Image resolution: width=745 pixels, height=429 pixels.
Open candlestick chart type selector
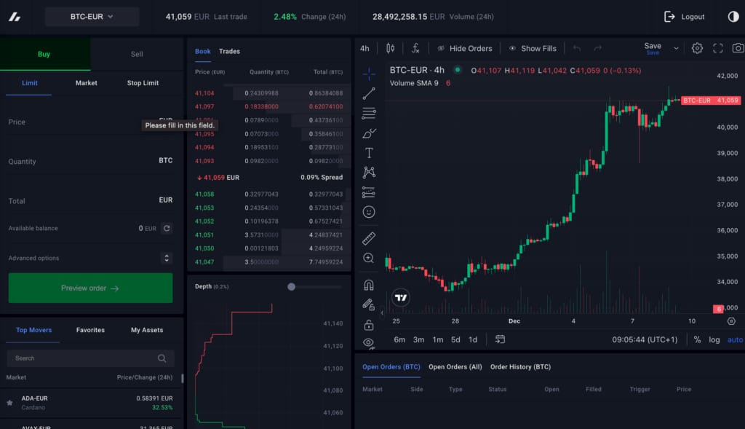(390, 48)
